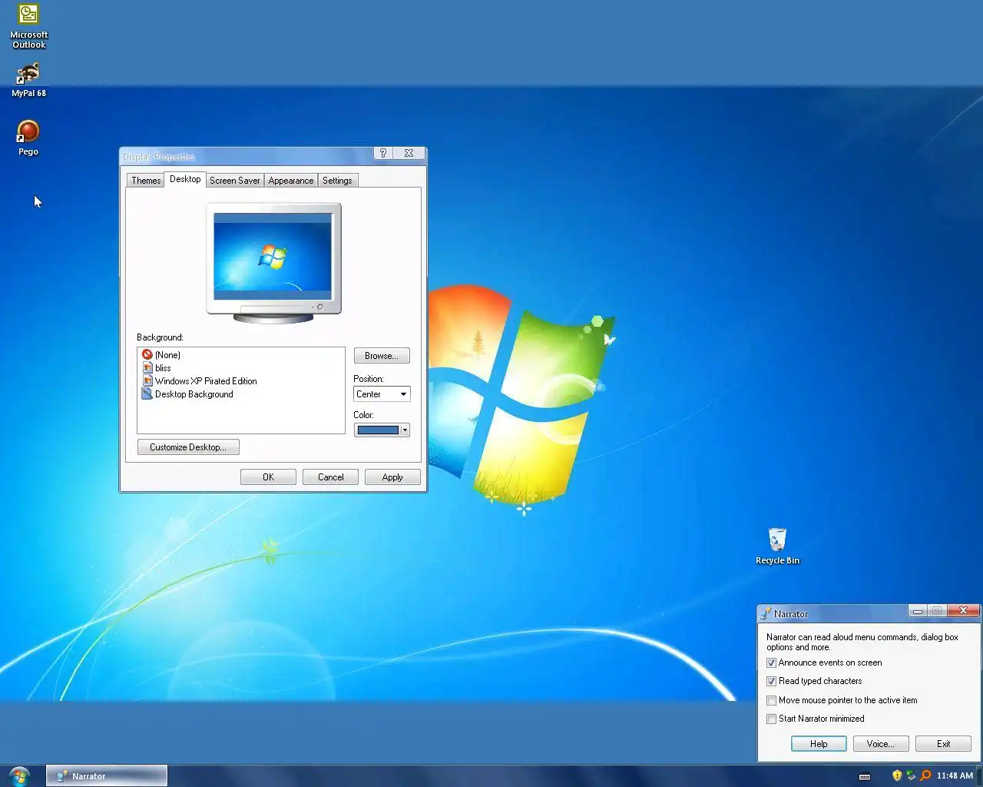Confirm with the OK button
The image size is (983, 787).
(268, 477)
